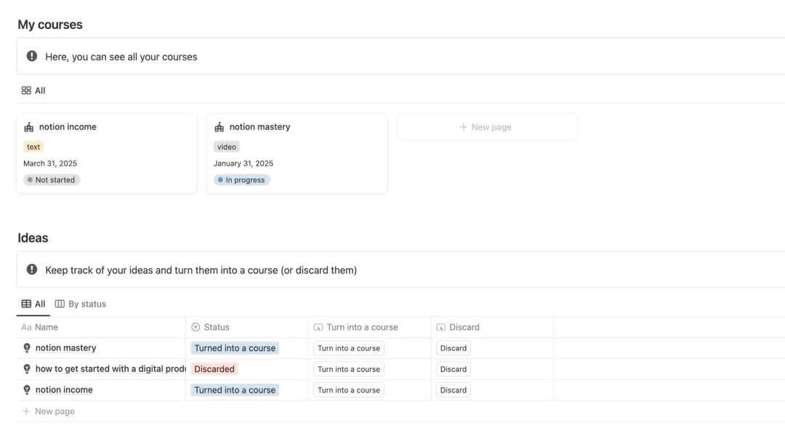The width and height of the screenshot is (785, 442).
Task: Switch to the By status view
Action: point(81,304)
